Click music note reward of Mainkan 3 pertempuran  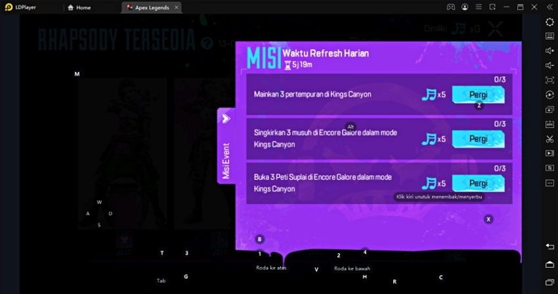429,94
